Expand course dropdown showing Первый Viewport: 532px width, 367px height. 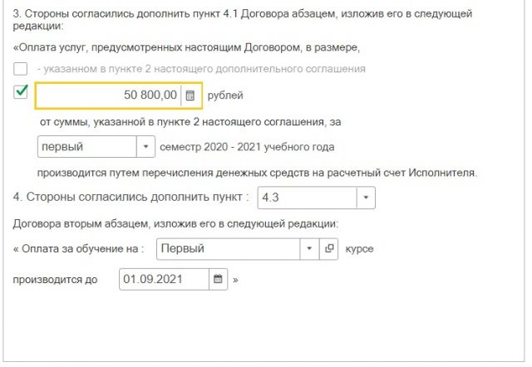tap(309, 249)
